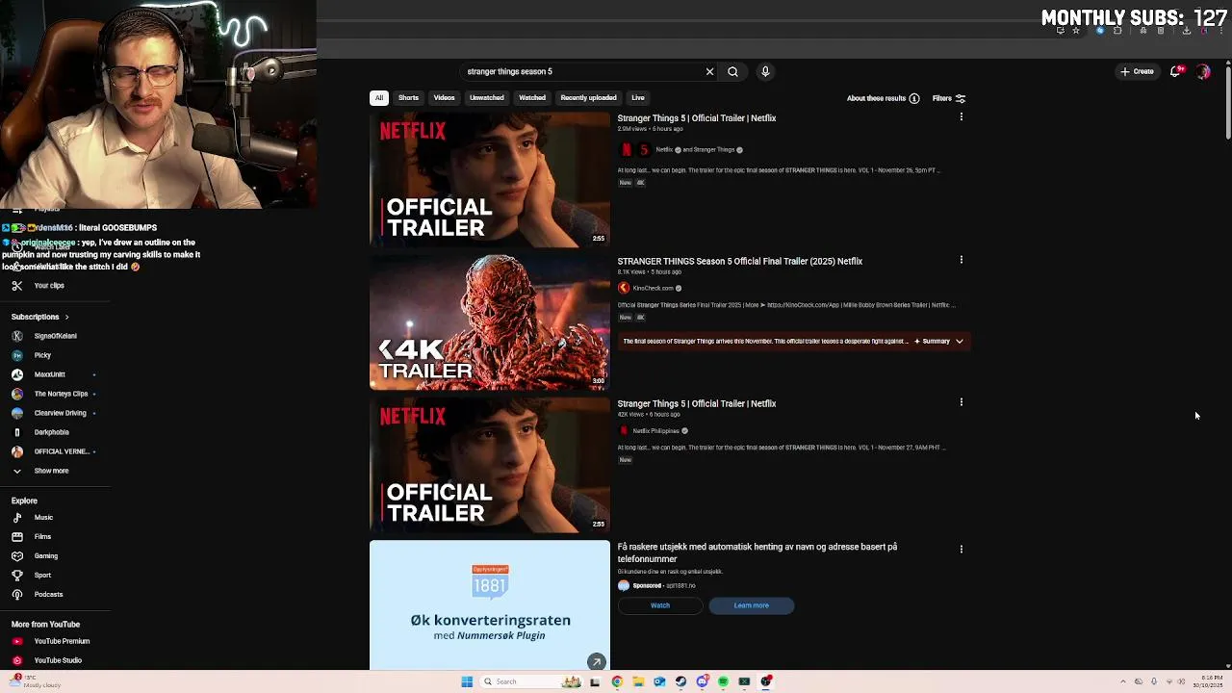Screen dimensions: 1232x693
Task: Click the Netflix channel avatar in first result
Action: tap(627, 149)
